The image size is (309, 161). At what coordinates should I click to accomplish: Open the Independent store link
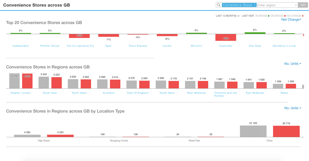pos(21,46)
